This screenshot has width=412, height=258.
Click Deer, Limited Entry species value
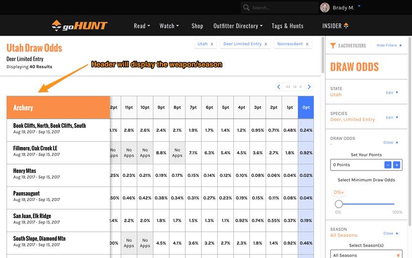[x=352, y=119]
